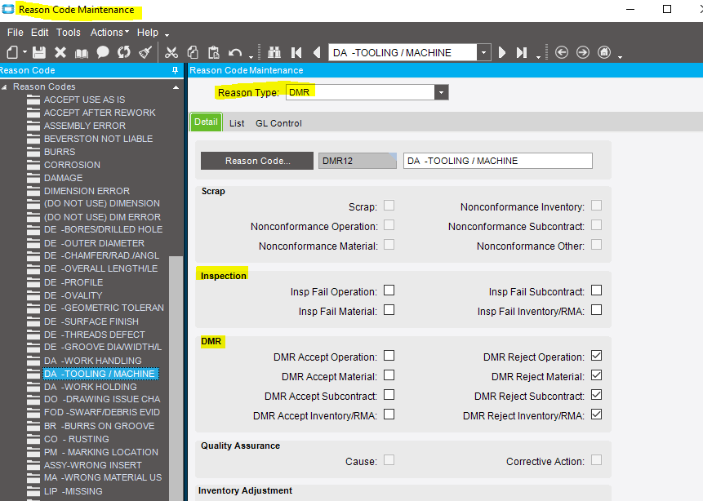The width and height of the screenshot is (703, 501).
Task: Enable the DMR Accept Inventory/RMA checkbox
Action: click(389, 415)
